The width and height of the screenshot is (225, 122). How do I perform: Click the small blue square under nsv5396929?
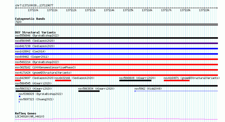pyautogui.click(x=20, y=96)
